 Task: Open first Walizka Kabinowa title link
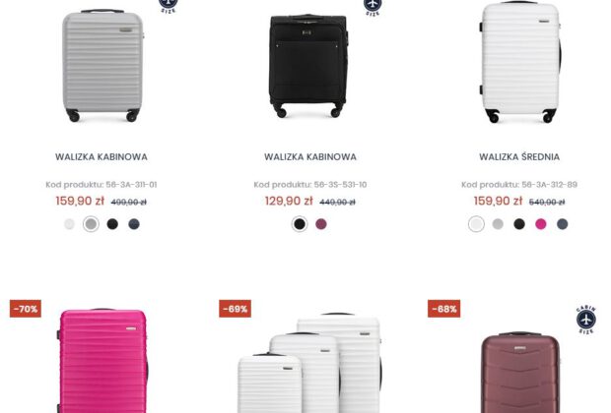[102, 157]
